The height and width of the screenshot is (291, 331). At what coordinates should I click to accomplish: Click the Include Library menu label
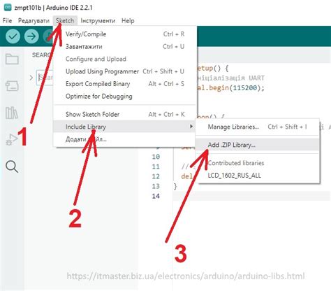[86, 127]
